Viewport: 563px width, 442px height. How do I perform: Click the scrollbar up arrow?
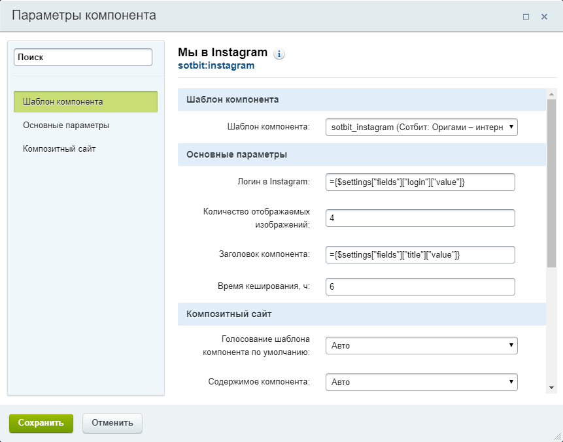[x=551, y=94]
